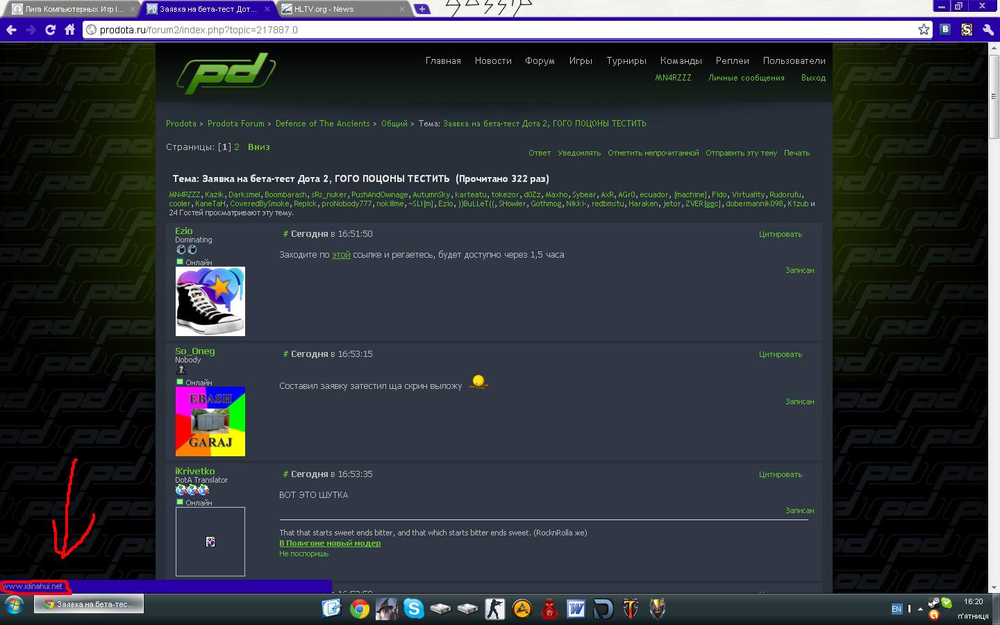Go to Prodota Forum breadcrumb
The width and height of the screenshot is (1000, 625).
[236, 124]
